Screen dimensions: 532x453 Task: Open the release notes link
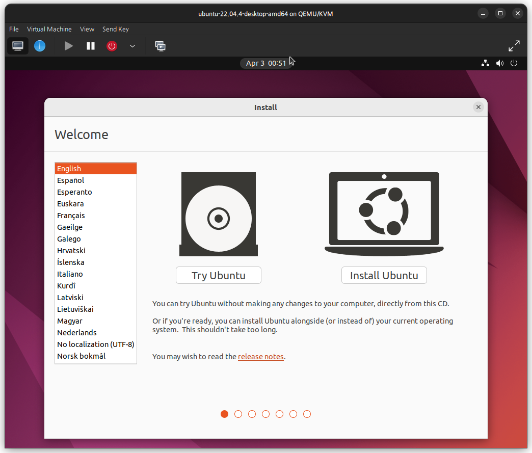pyautogui.click(x=260, y=357)
